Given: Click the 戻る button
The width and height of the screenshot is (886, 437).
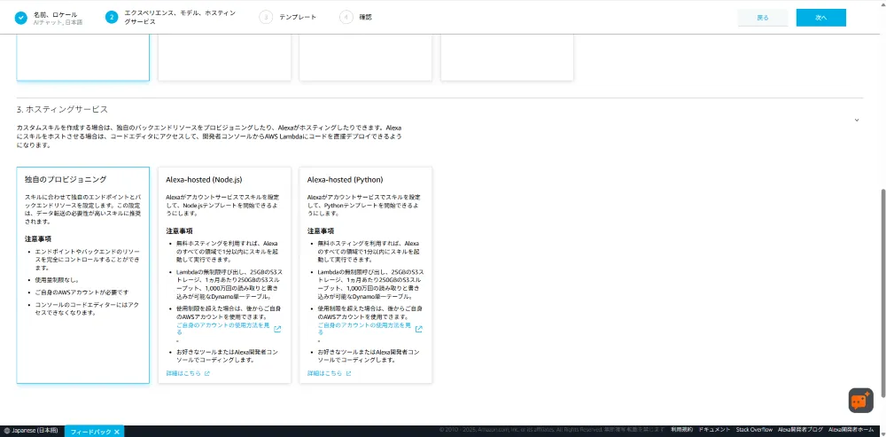Looking at the screenshot, I should (763, 18).
